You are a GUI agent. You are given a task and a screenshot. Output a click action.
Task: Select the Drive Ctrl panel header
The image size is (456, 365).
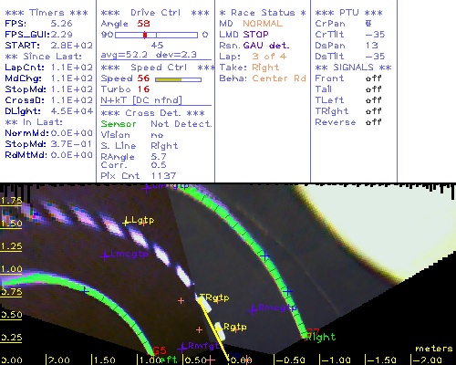(155, 13)
